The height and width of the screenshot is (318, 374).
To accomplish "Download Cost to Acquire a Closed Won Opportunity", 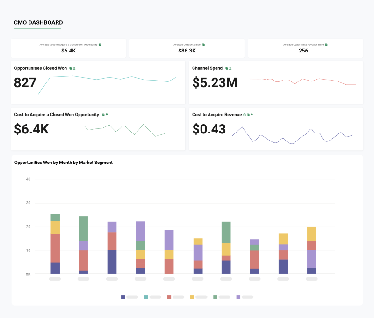I will (x=107, y=114).
